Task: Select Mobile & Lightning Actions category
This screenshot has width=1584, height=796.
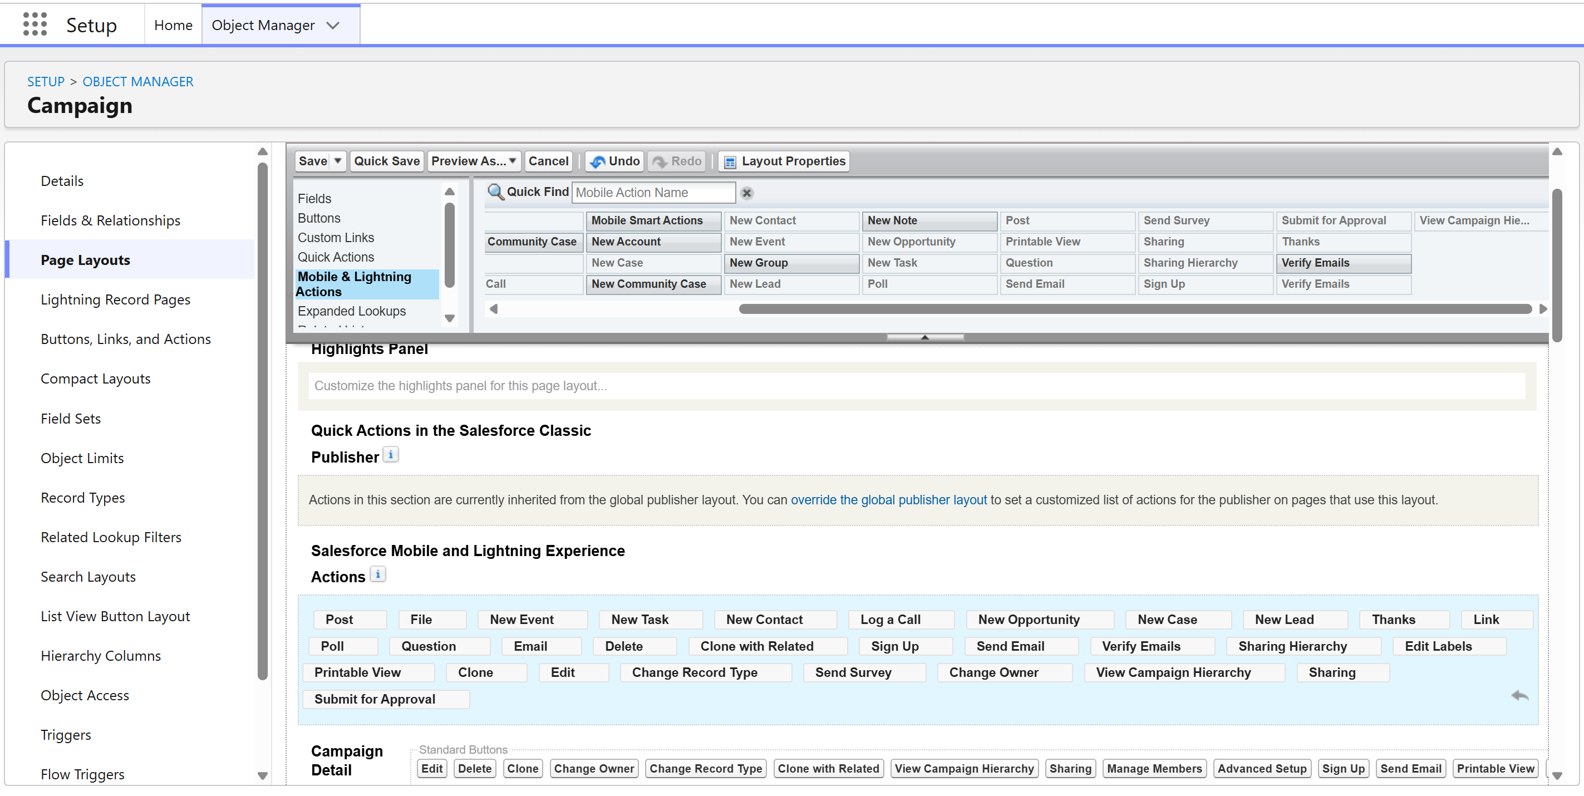Action: 367,284
